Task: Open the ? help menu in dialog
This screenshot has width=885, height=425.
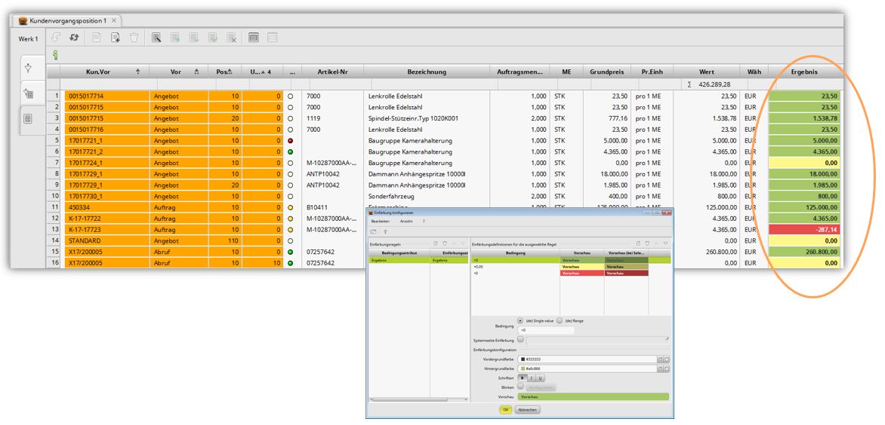Action: pos(424,222)
